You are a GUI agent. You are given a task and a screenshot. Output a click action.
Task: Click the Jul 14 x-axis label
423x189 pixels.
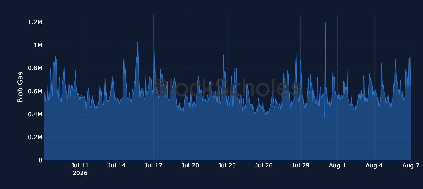(x=117, y=166)
